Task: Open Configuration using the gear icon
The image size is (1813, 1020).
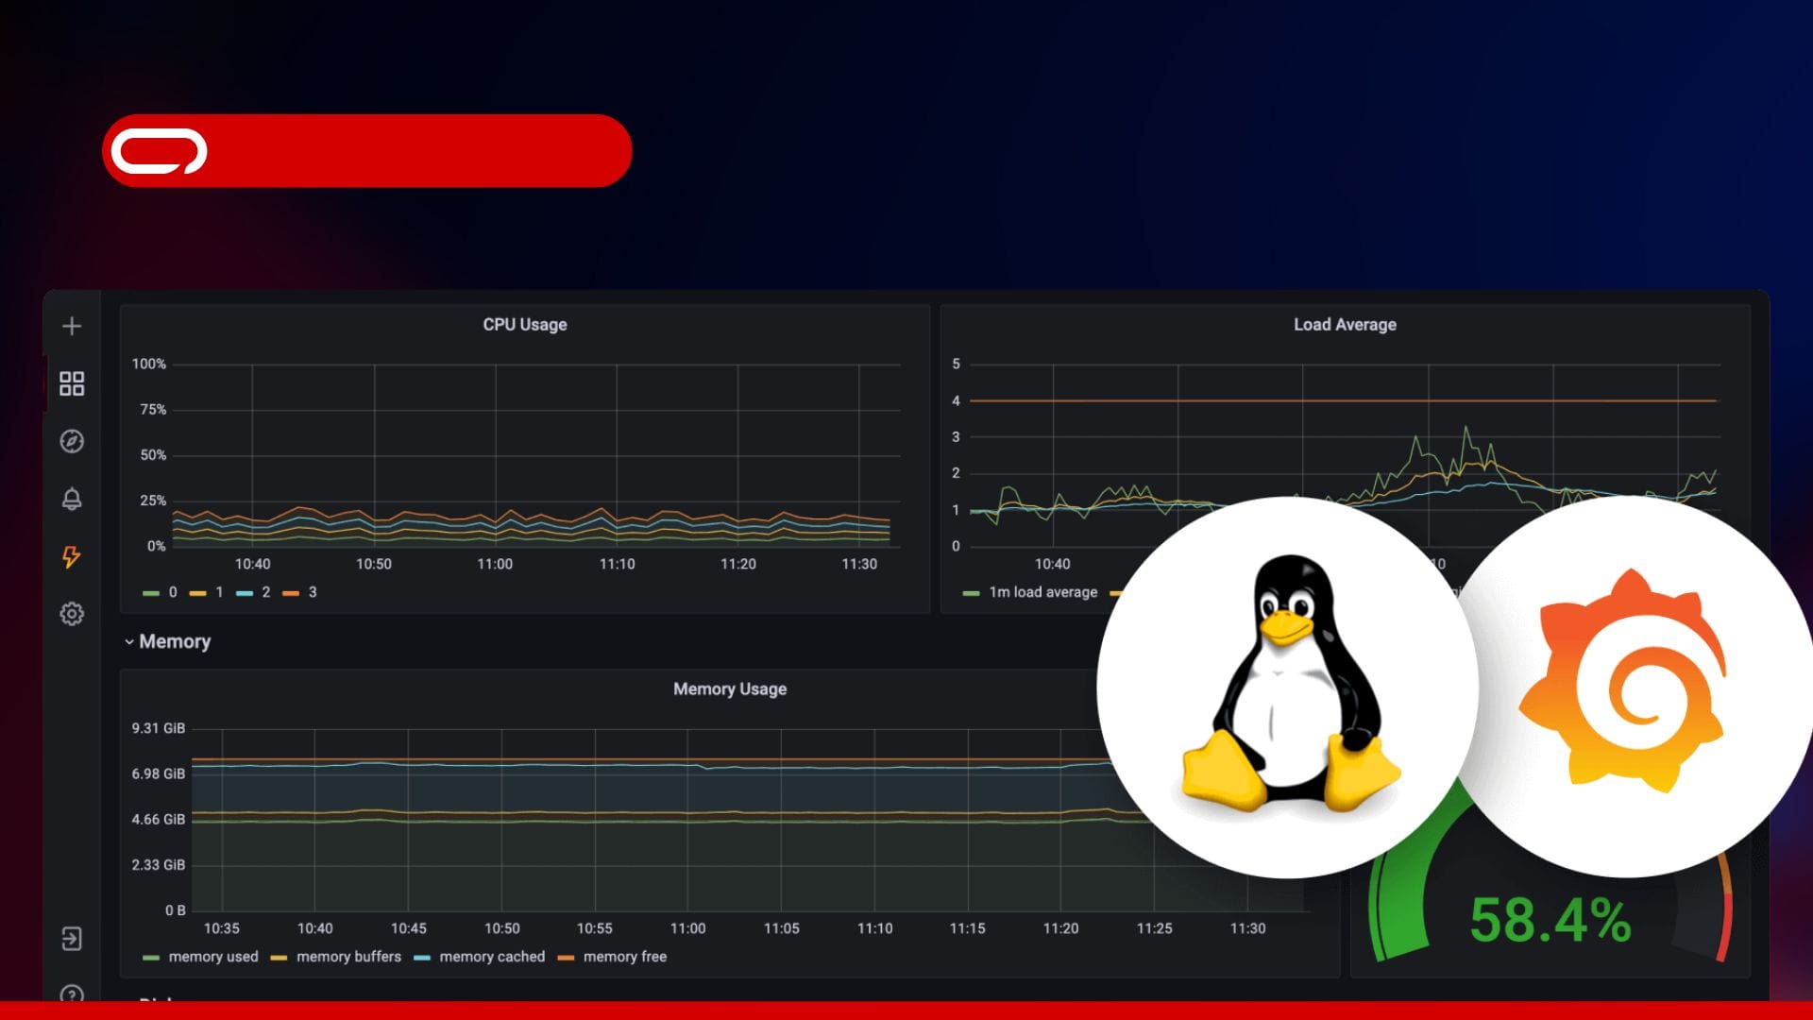Action: click(72, 614)
